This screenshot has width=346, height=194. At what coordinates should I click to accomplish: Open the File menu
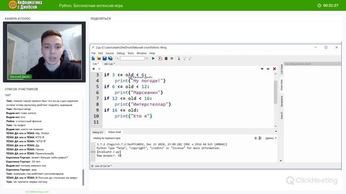[94, 53]
